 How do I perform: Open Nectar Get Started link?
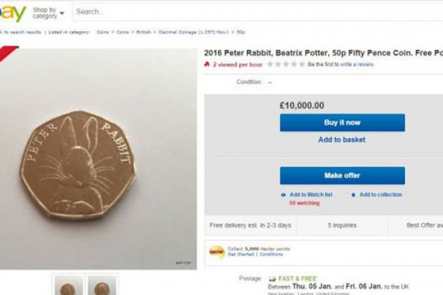point(241,254)
